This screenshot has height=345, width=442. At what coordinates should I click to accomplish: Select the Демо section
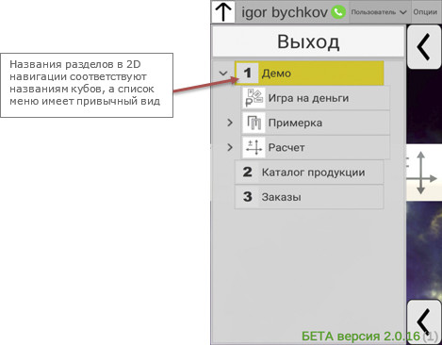point(309,74)
